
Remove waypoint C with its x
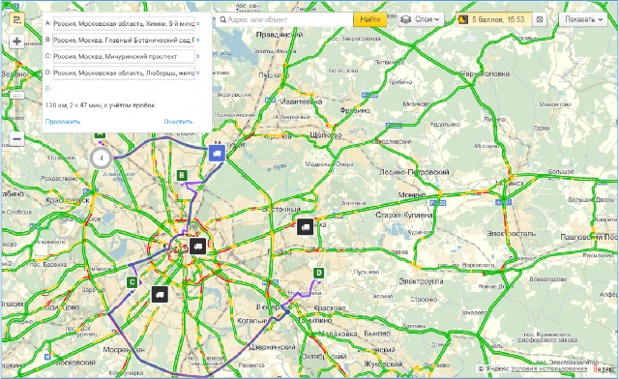click(x=198, y=56)
